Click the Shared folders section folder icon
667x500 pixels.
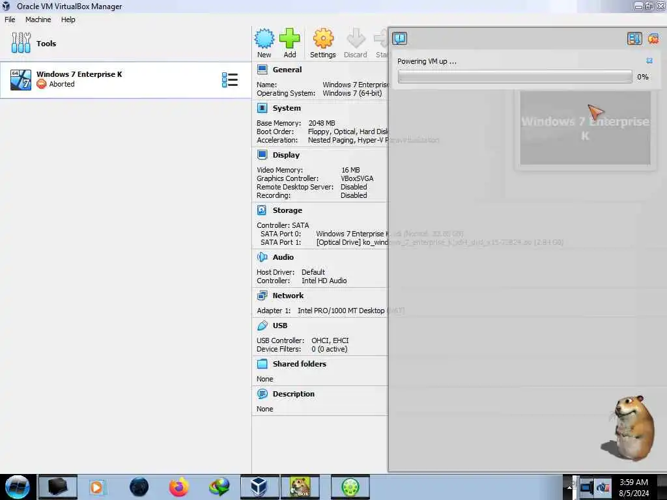point(262,363)
